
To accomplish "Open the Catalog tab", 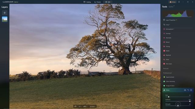I will (87, 2).
